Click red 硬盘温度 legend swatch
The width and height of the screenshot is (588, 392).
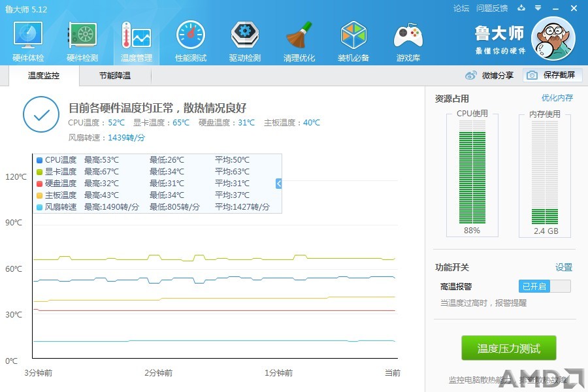(39, 184)
